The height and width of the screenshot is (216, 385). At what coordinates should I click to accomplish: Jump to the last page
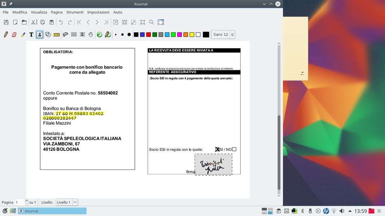pos(106,22)
